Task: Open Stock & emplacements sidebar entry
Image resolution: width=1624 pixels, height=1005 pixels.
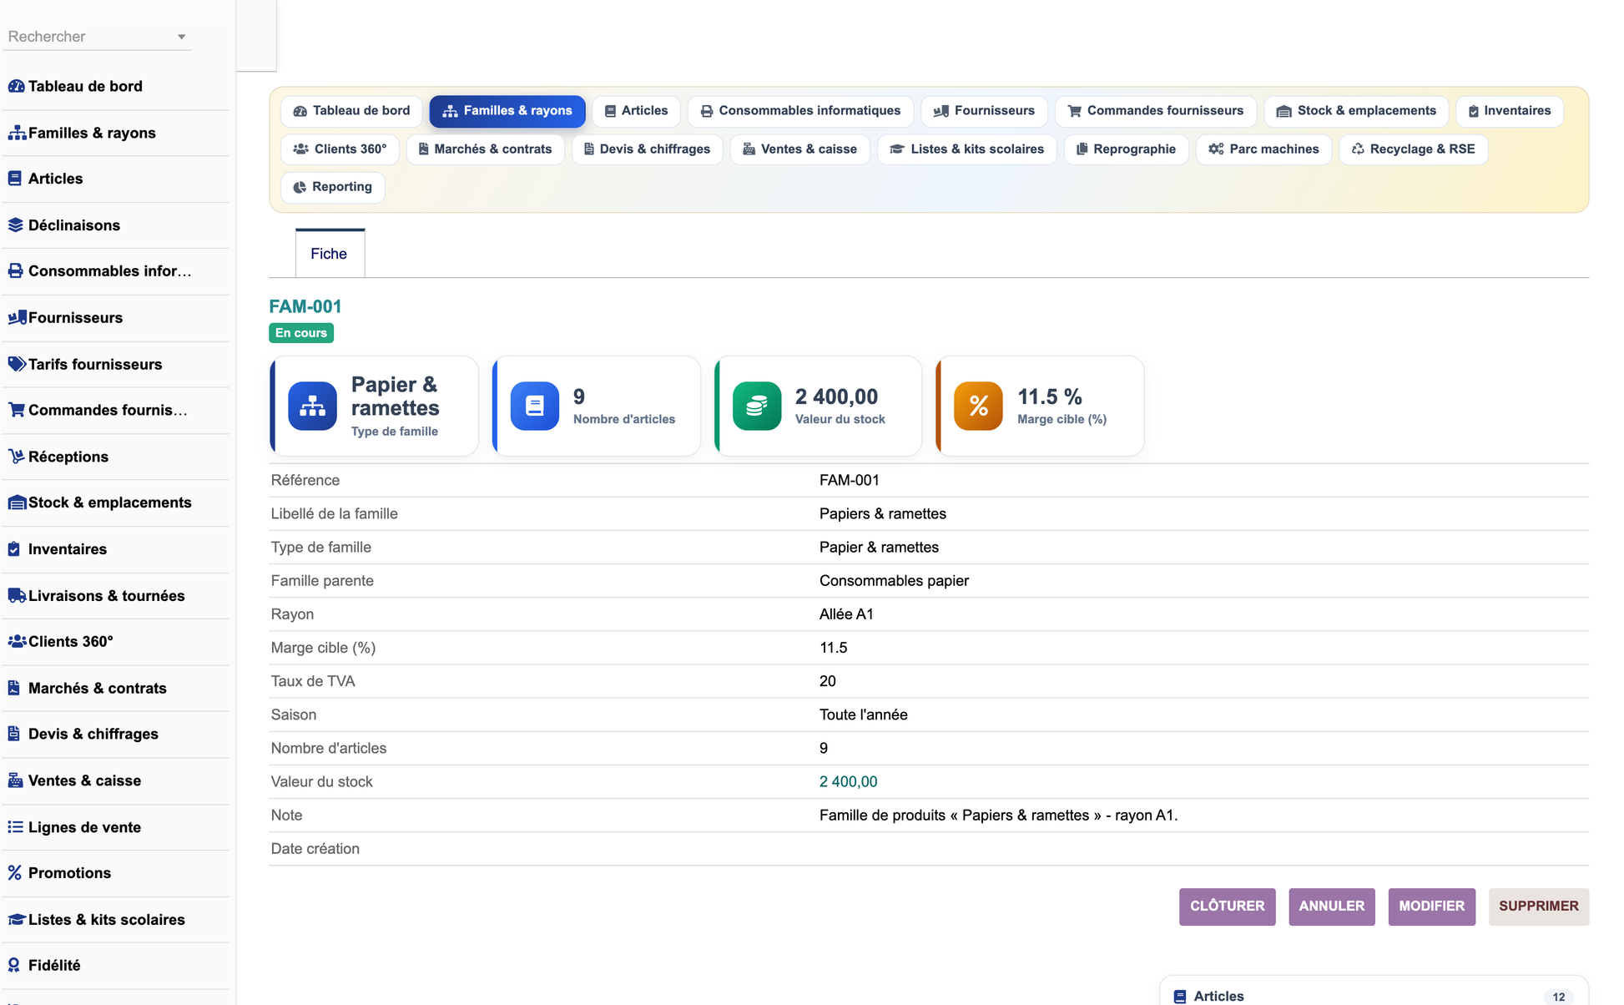Action: coord(116,503)
